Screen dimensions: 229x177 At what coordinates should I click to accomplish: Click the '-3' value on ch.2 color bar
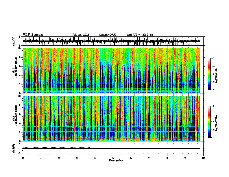coord(213,106)
